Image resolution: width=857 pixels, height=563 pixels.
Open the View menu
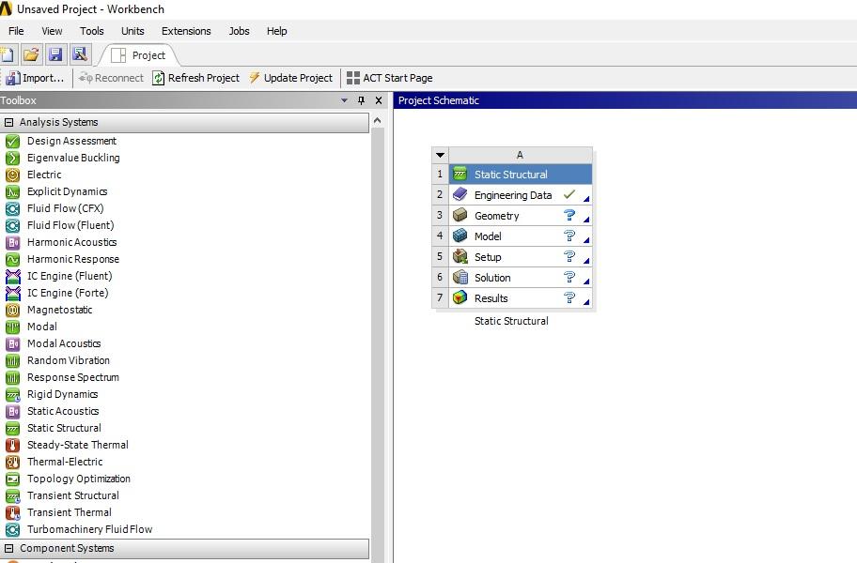pos(52,31)
